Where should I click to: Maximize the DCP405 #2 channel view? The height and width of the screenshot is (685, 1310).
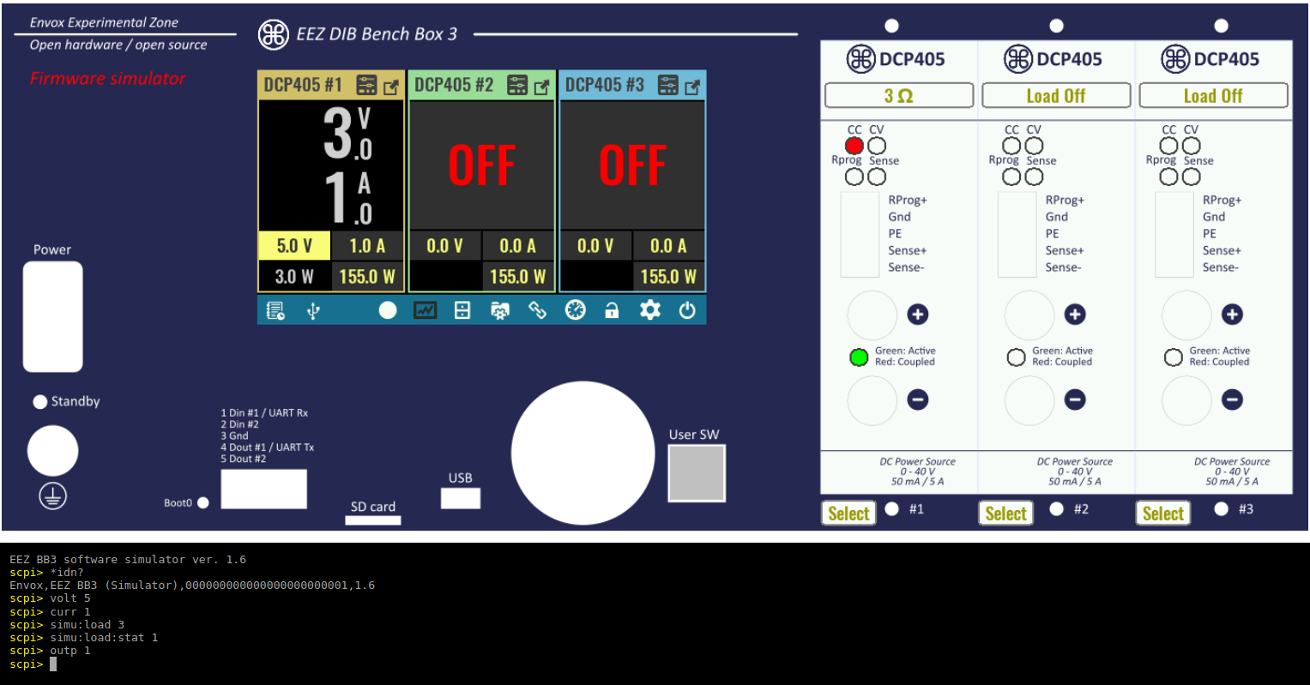pyautogui.click(x=541, y=87)
